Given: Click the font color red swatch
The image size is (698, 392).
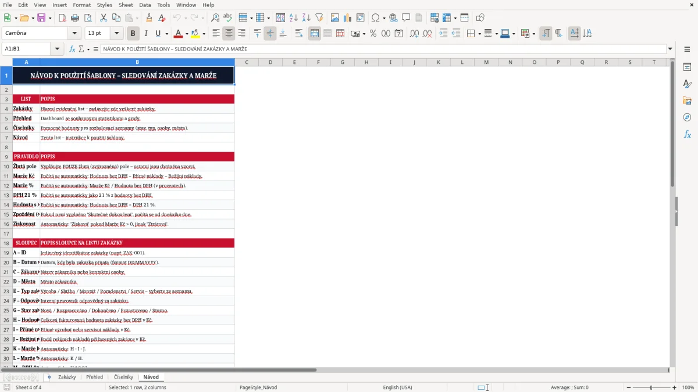Looking at the screenshot, I should pos(178,34).
